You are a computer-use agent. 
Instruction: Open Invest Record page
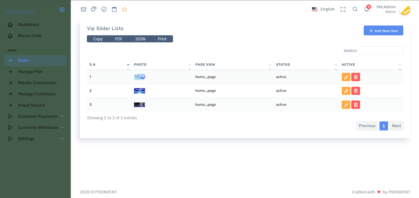tap(35, 105)
